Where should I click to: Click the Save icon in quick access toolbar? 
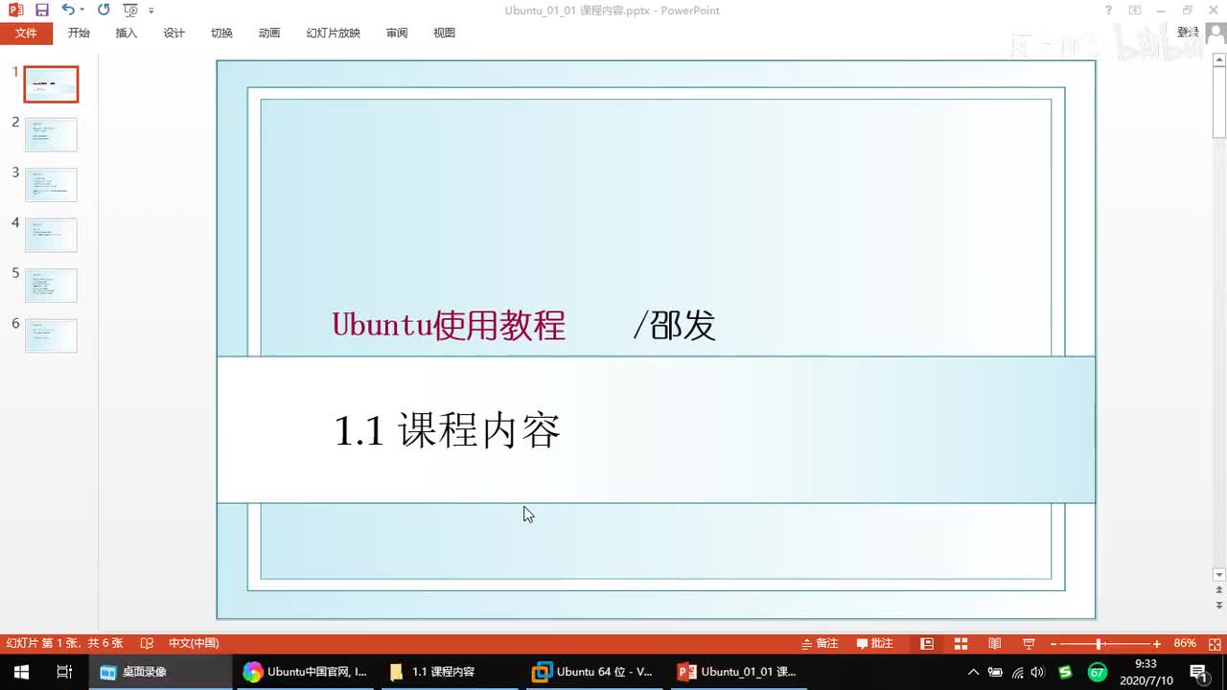41,10
